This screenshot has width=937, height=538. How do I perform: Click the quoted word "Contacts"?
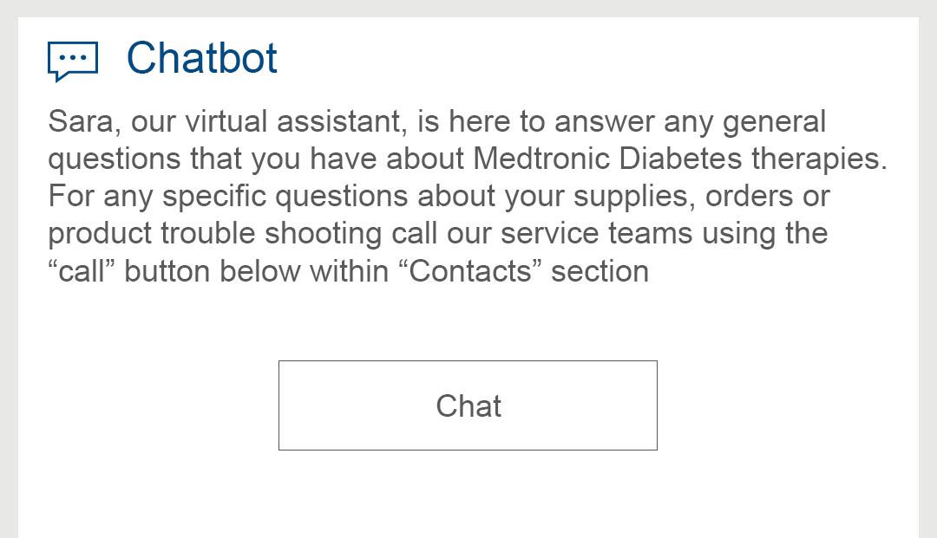click(x=475, y=271)
